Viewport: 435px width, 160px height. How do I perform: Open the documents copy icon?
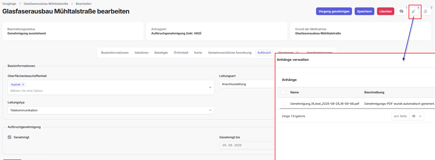pyautogui.click(x=425, y=11)
